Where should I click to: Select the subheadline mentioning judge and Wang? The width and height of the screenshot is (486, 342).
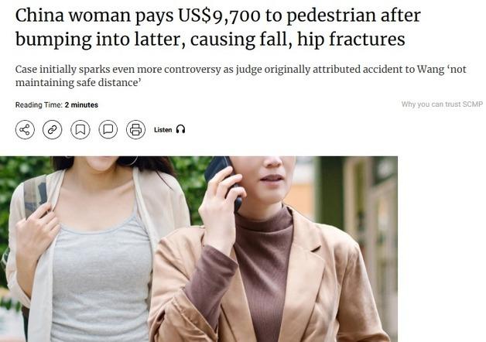241,76
